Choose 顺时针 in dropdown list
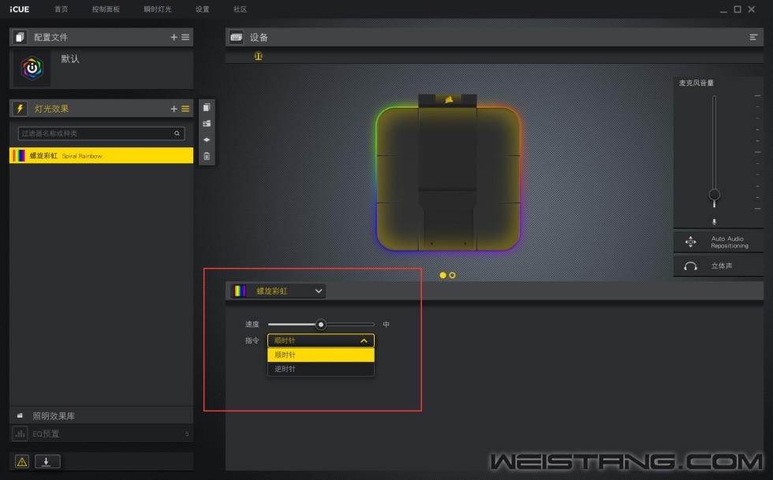 pyautogui.click(x=321, y=355)
